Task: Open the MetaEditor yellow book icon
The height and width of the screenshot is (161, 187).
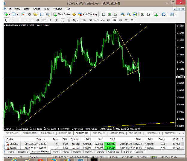Action: 74,14
